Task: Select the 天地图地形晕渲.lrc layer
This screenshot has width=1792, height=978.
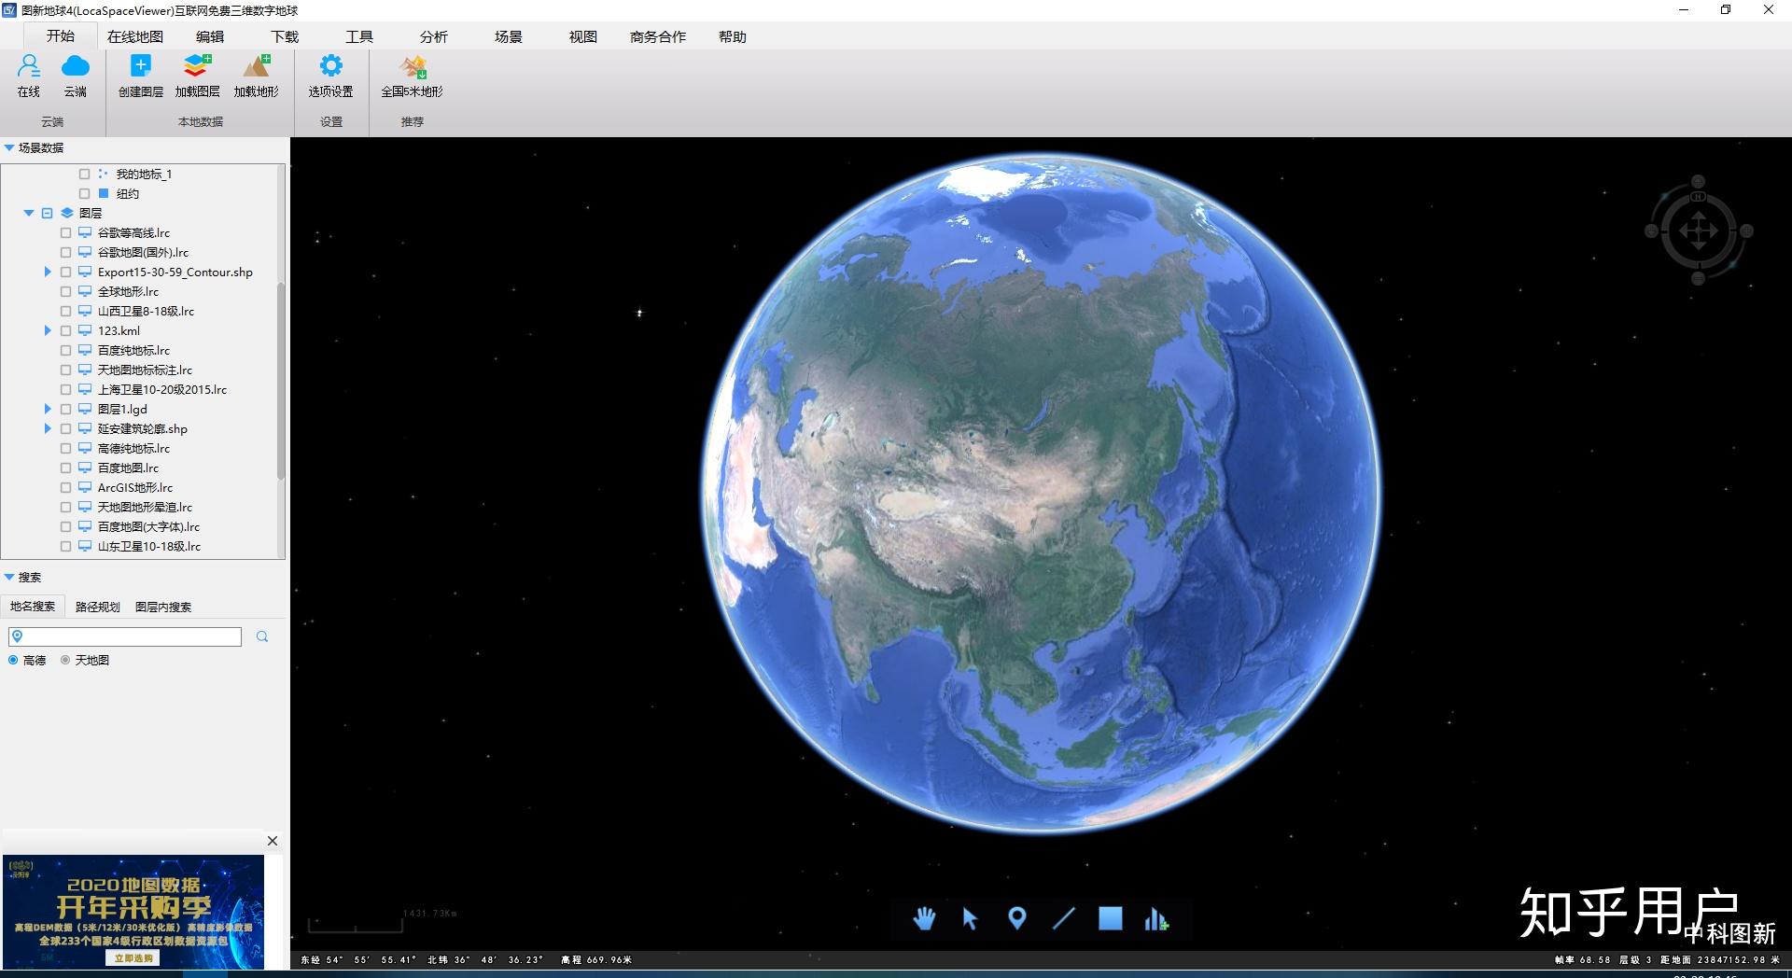Action: 145,507
